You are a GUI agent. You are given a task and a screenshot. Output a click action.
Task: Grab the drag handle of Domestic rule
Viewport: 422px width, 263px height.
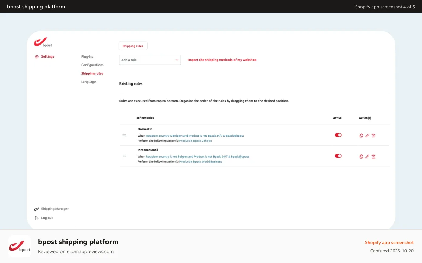tap(124, 135)
